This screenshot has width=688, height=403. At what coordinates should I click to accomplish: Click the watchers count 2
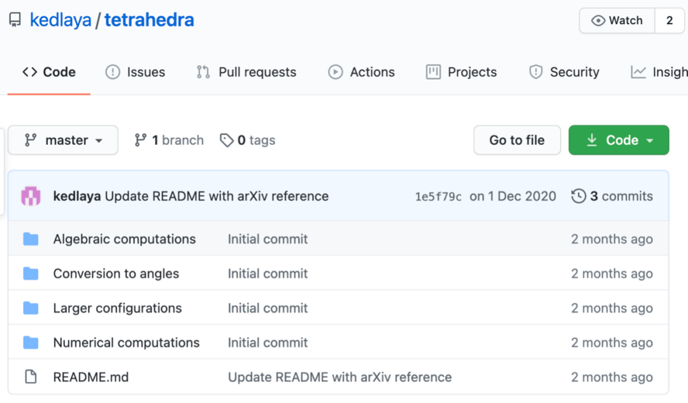coord(670,20)
